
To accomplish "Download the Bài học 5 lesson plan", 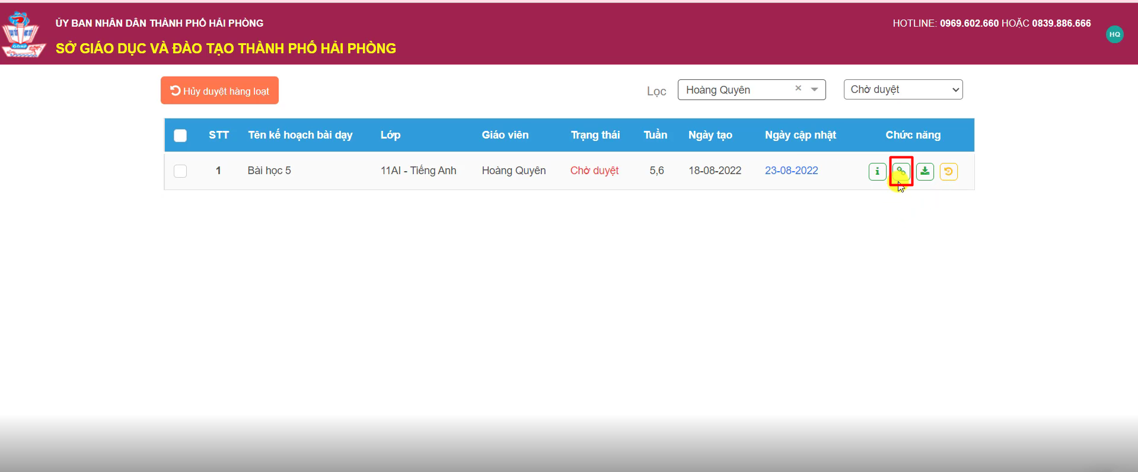I will 925,171.
